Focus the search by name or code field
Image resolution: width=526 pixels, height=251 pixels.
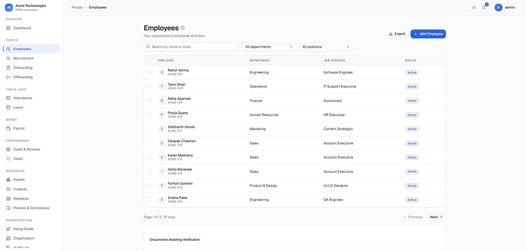[191, 47]
